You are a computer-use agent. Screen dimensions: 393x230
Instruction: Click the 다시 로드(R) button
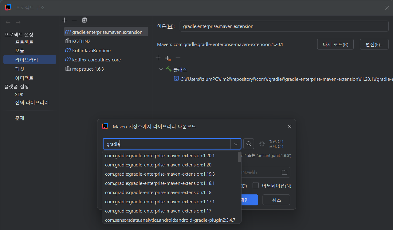coord(335,44)
